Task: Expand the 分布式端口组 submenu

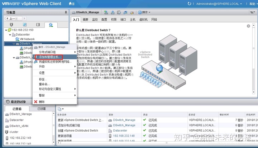Action: point(55,52)
